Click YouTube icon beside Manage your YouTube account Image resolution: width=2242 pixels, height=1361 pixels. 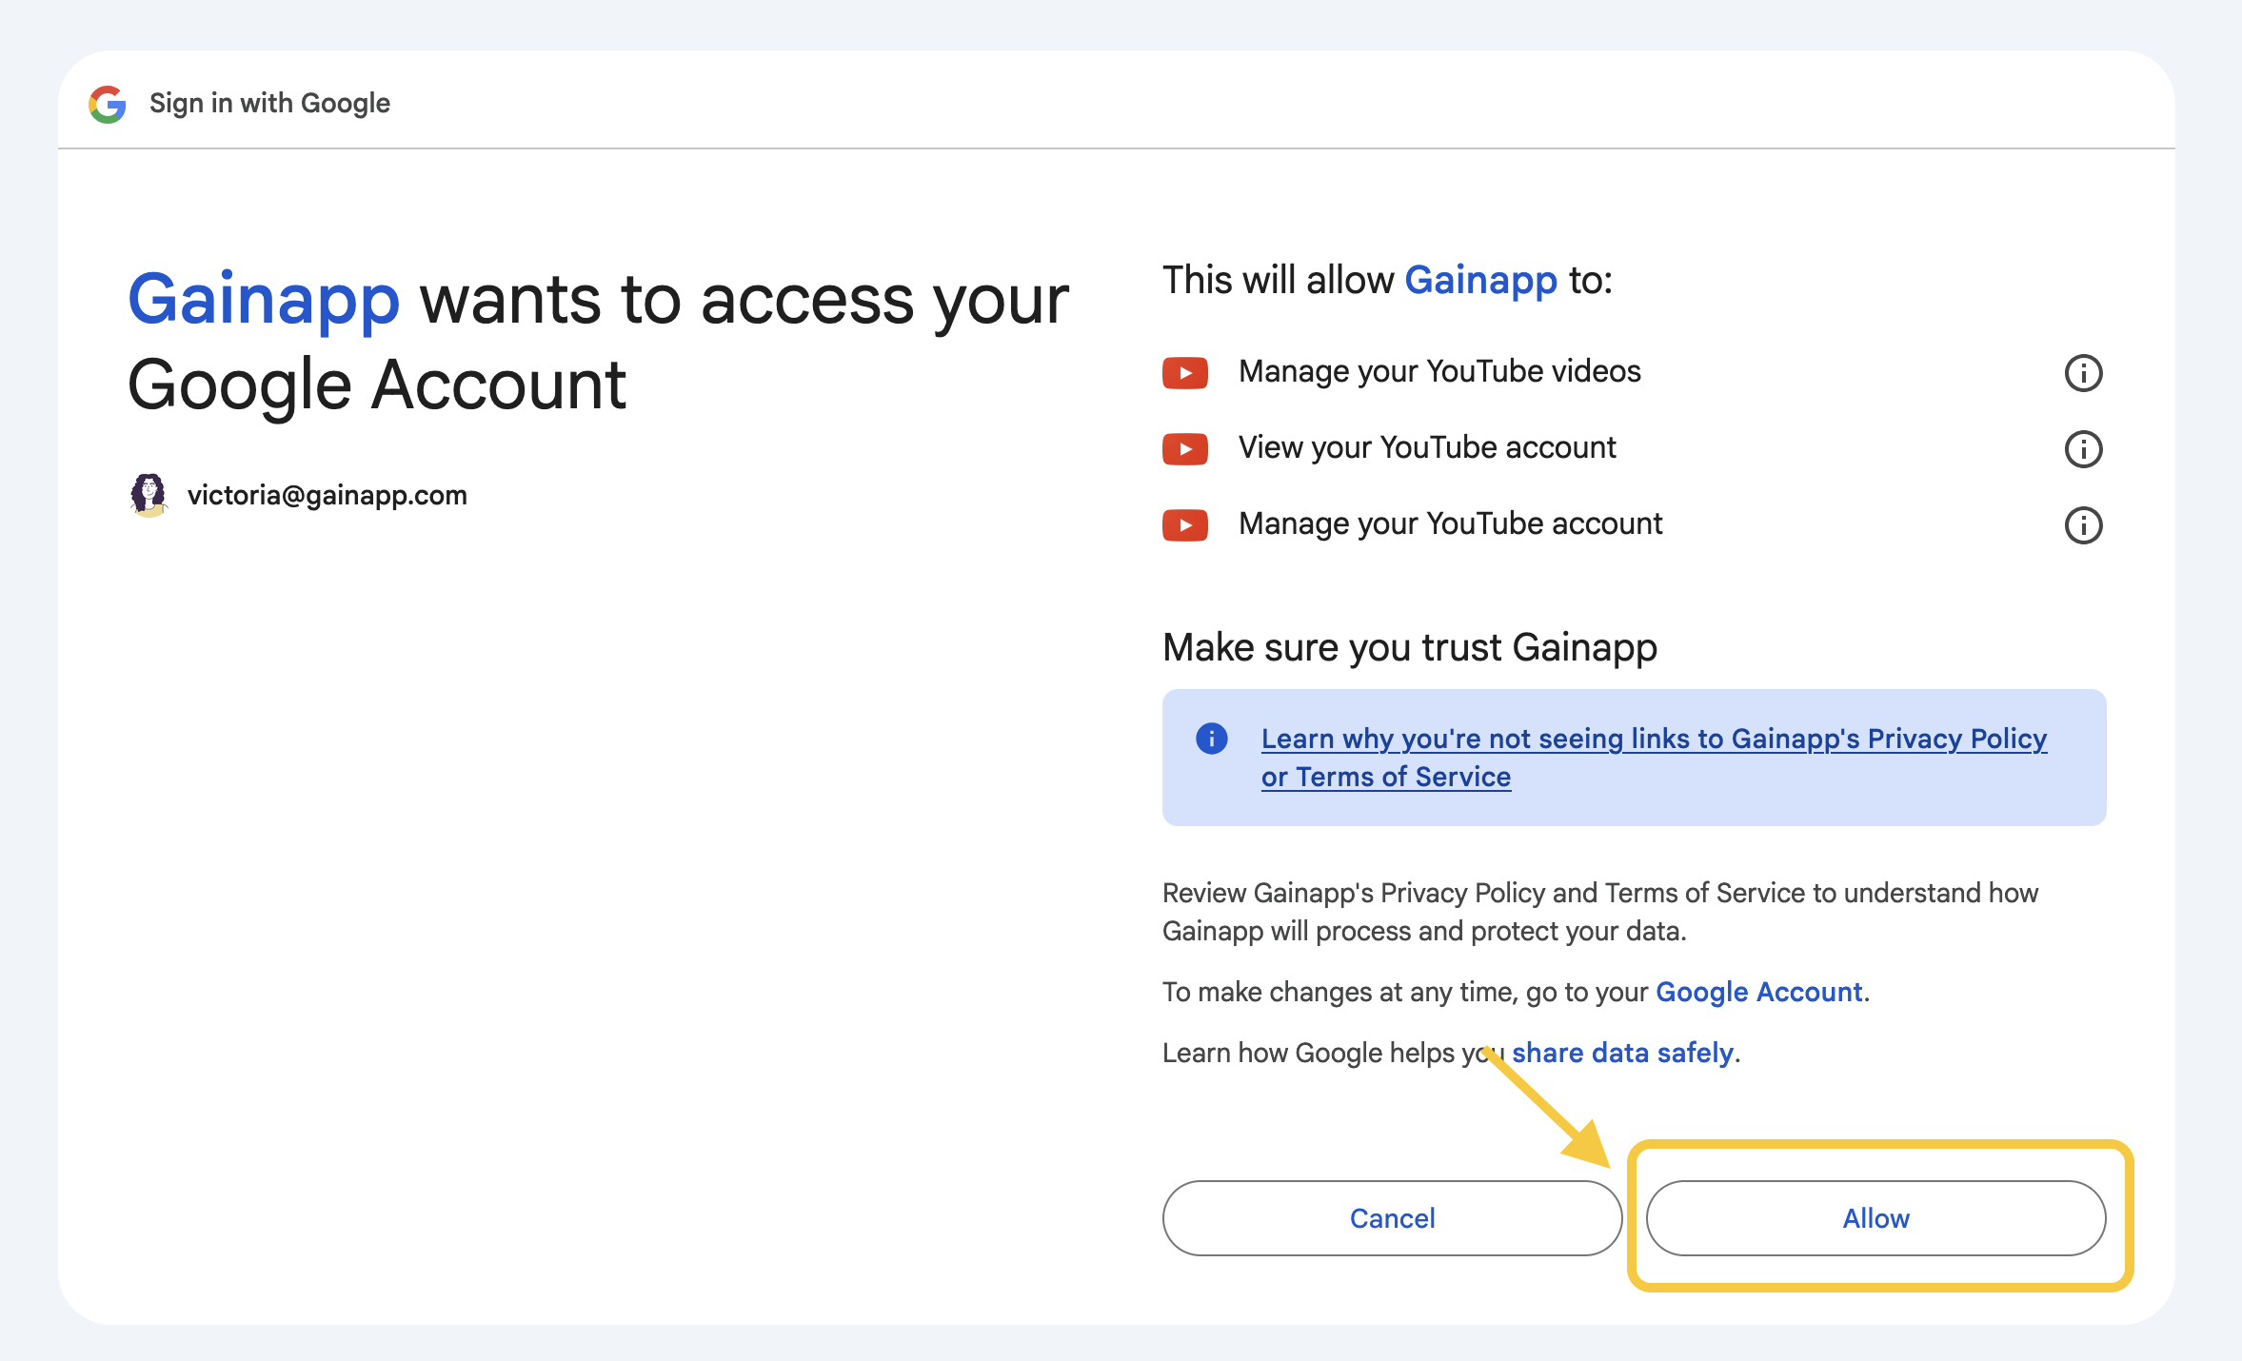point(1185,525)
